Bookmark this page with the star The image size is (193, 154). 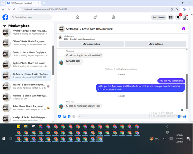(x=177, y=9)
